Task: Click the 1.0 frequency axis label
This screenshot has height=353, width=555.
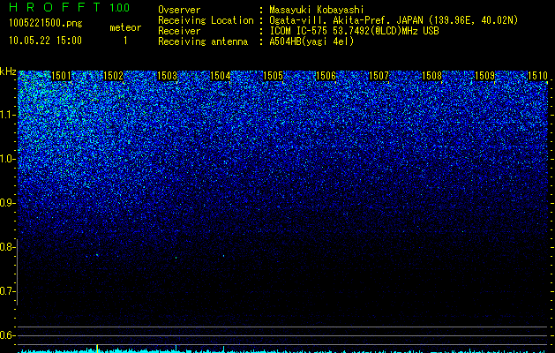Action: (7, 160)
